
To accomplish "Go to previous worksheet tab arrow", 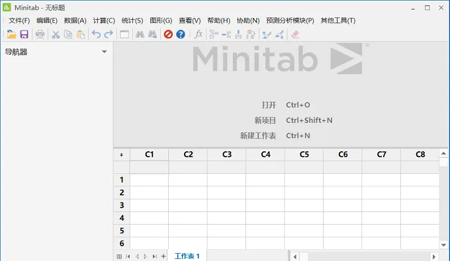I will (137, 256).
